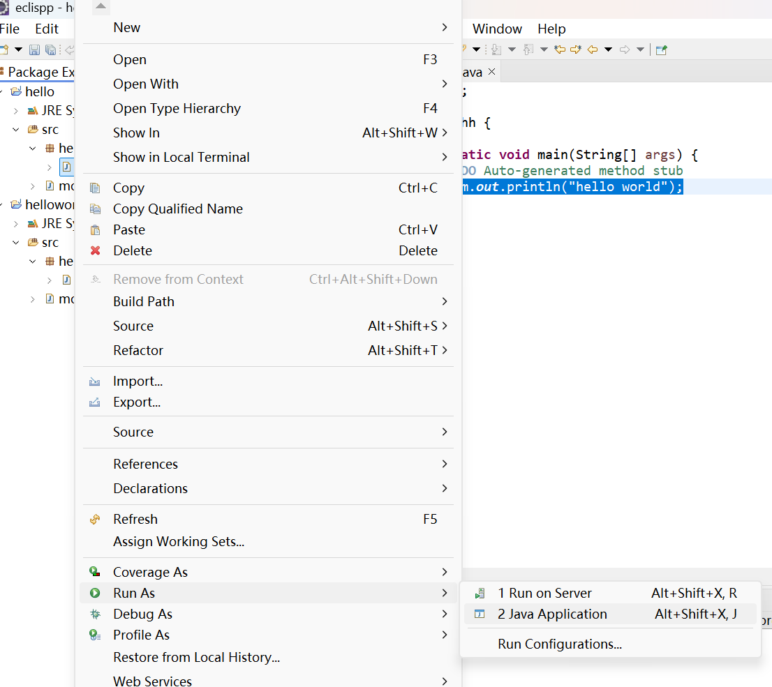The width and height of the screenshot is (772, 687).
Task: Navigate back with the yellow Back arrow icon
Action: [x=593, y=50]
